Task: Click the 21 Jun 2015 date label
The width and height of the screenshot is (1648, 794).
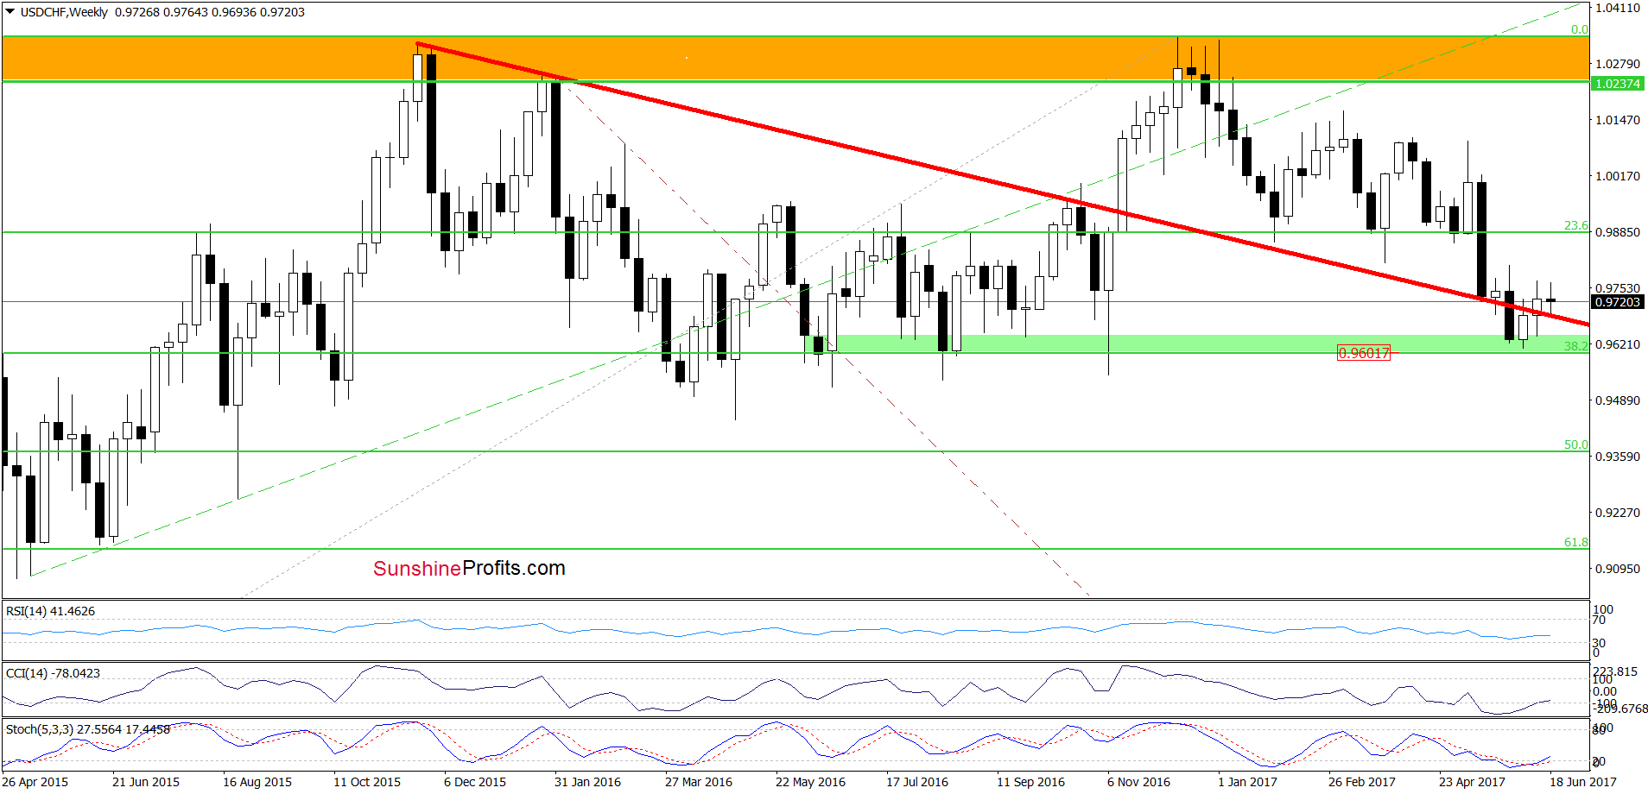Action: coord(146,782)
